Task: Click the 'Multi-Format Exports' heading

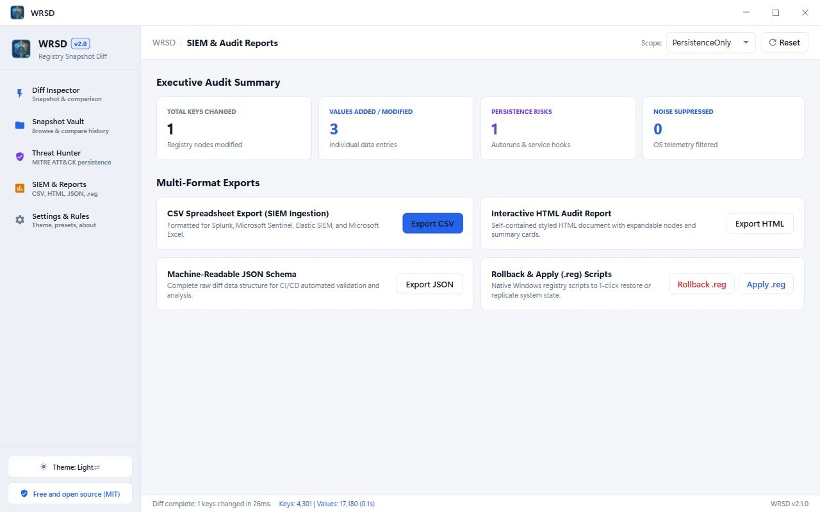Action: (208, 182)
